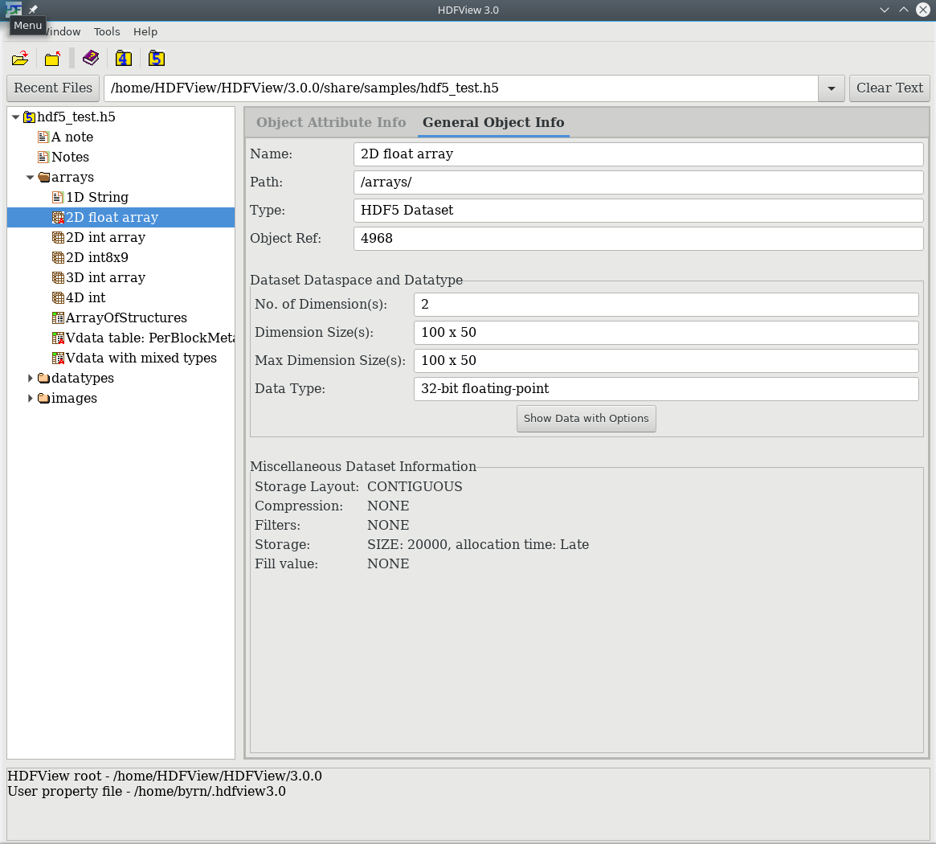This screenshot has height=844, width=936.
Task: Click the HDF4 library version icon
Action: [x=124, y=58]
